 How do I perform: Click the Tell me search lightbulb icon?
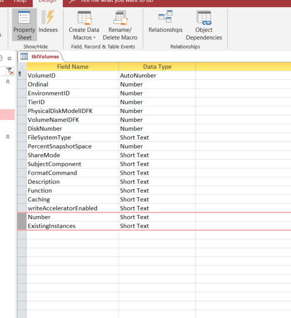tap(72, 1)
